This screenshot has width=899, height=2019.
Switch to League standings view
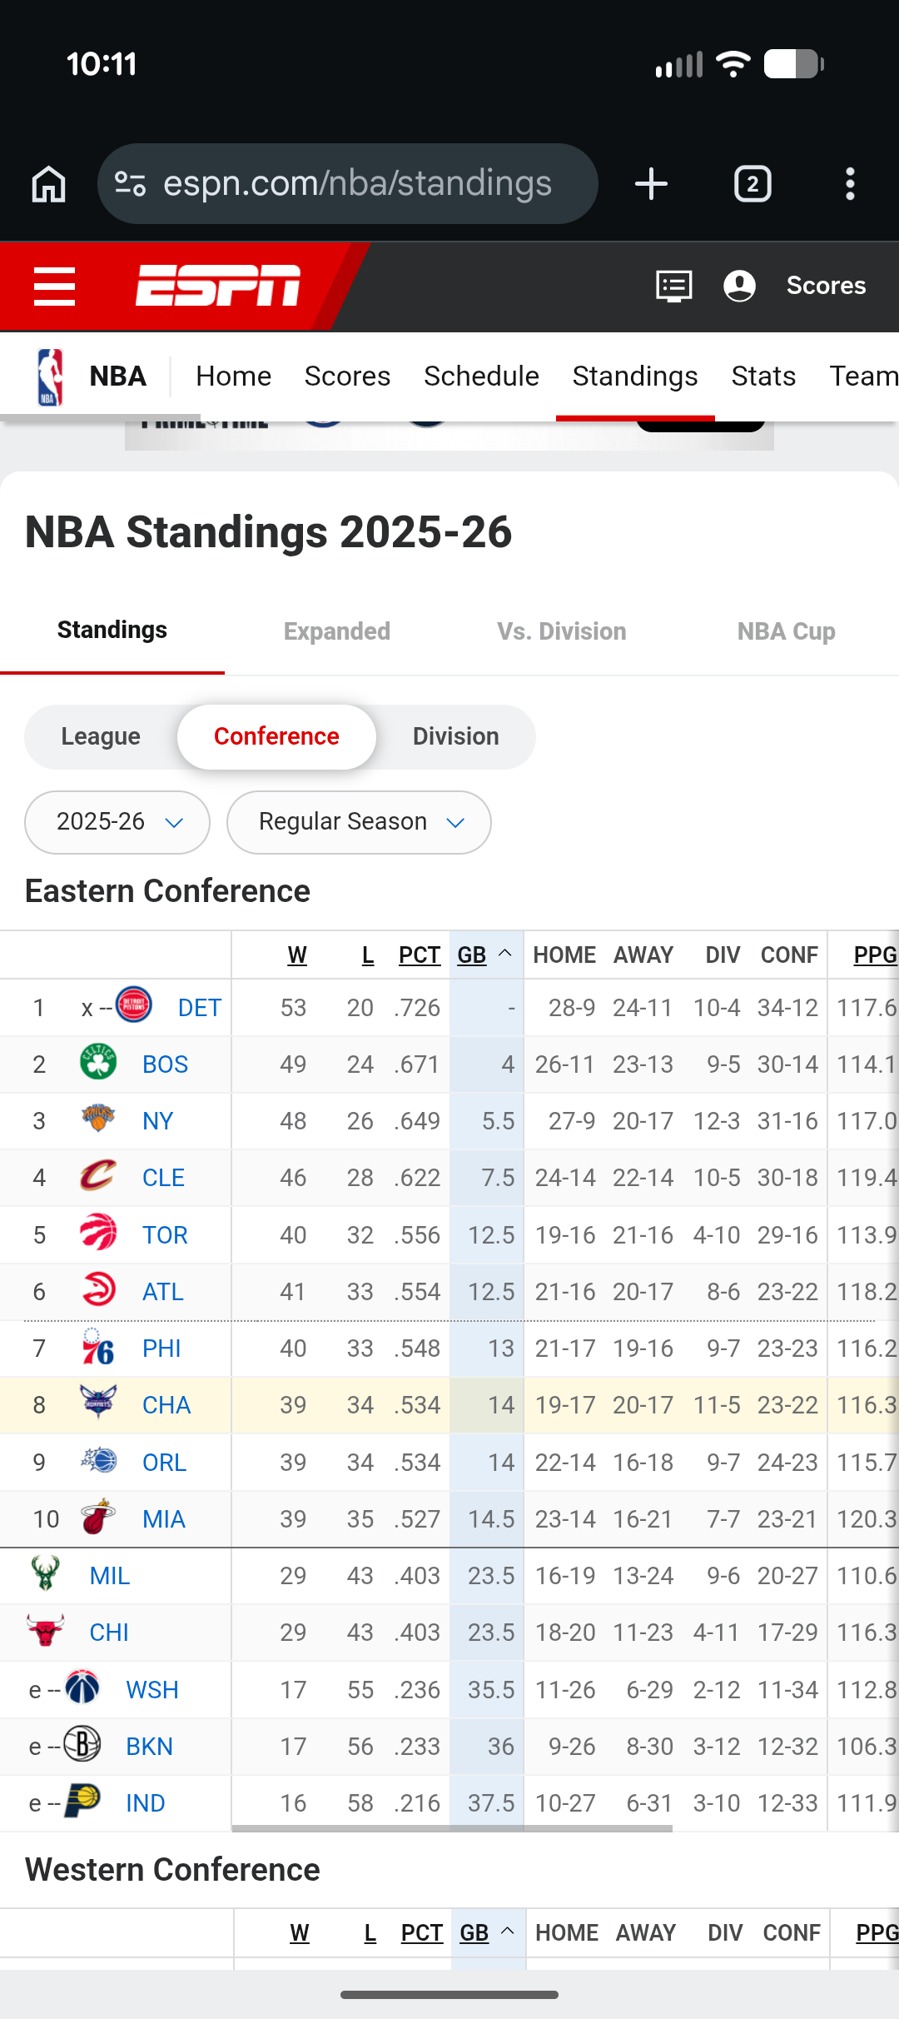tap(101, 736)
